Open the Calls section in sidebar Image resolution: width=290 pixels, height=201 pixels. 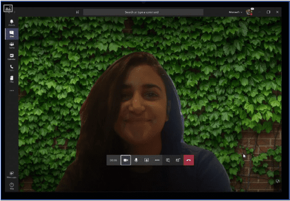click(12, 68)
